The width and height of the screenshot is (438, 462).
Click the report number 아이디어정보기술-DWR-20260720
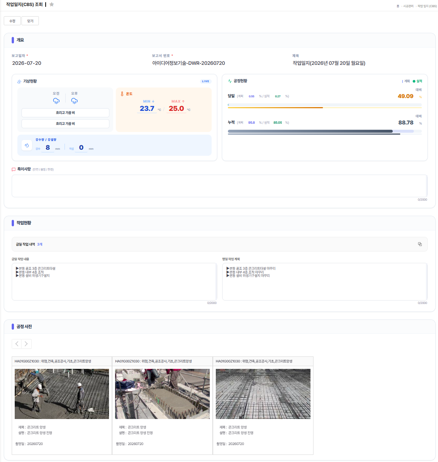189,63
